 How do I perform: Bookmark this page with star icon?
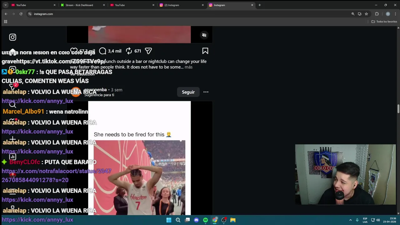[x=366, y=14]
